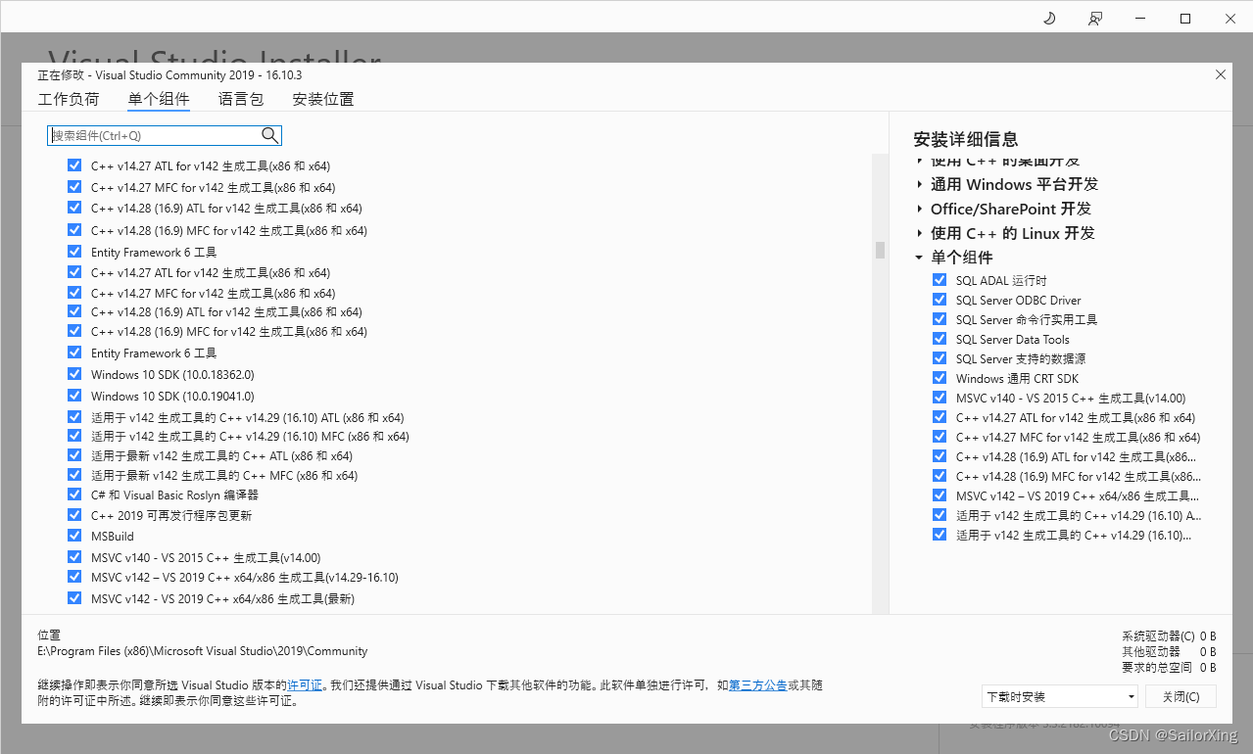The image size is (1253, 754).
Task: Collapse the 单个组件 section in 安装详细信息
Action: (918, 257)
